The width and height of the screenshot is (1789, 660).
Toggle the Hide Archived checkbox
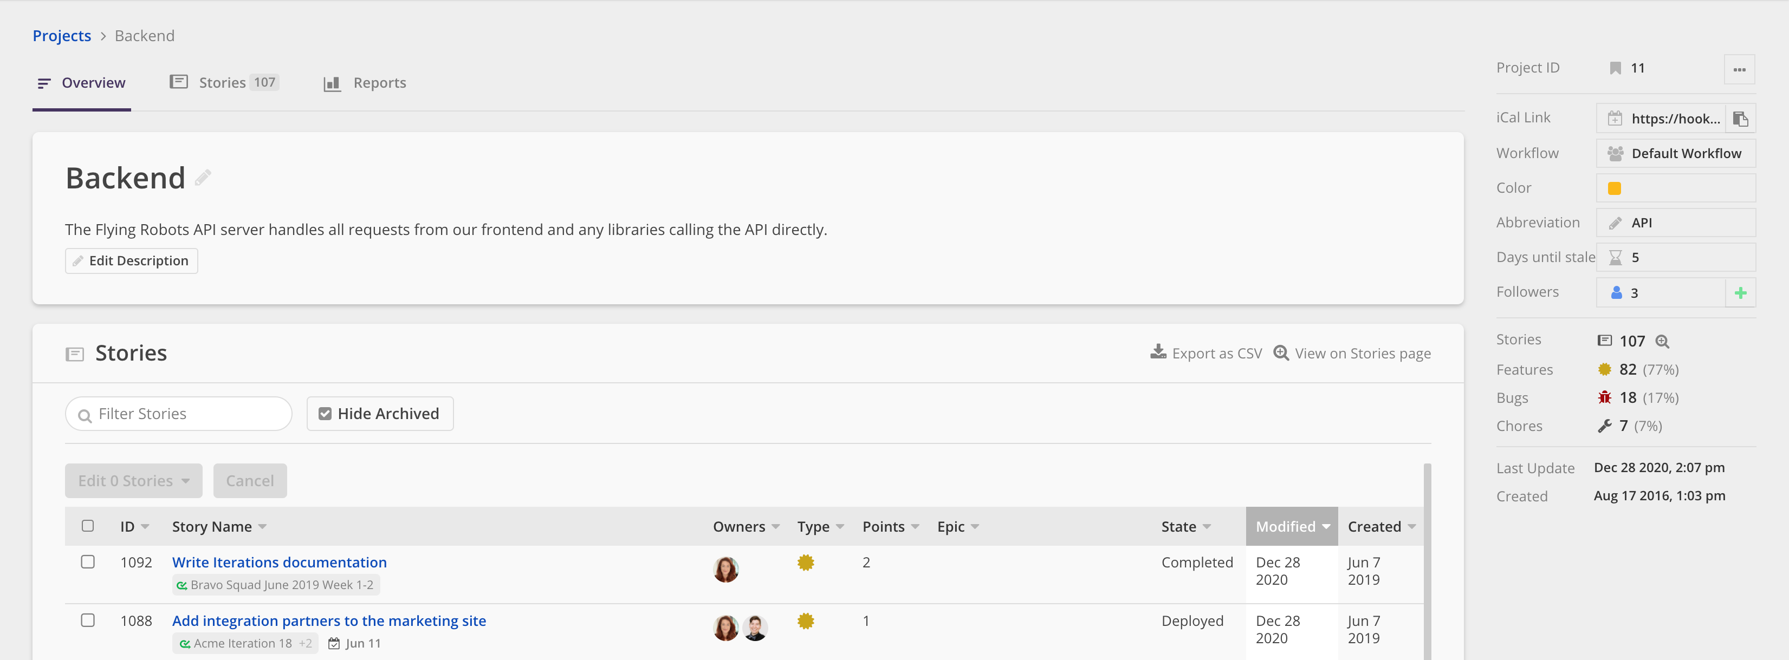[325, 414]
